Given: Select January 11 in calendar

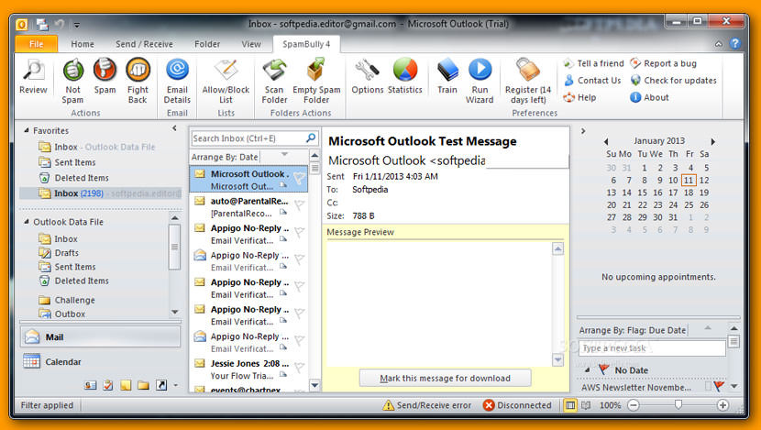Looking at the screenshot, I should 689,180.
